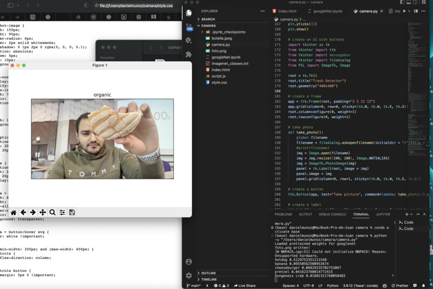Toggle bottom panel layout icon in title bar
This screenshot has height=289, width=433.
[x=409, y=2]
